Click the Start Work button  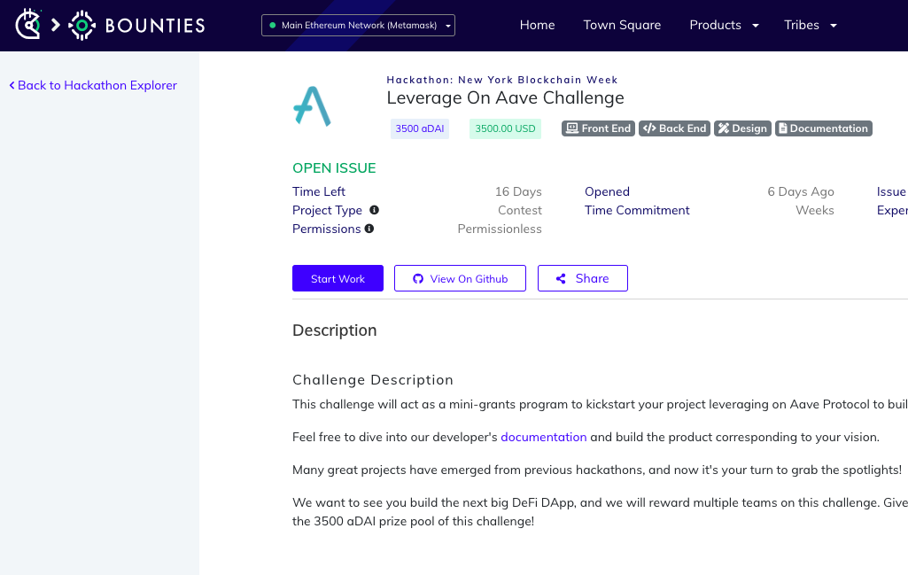click(338, 278)
